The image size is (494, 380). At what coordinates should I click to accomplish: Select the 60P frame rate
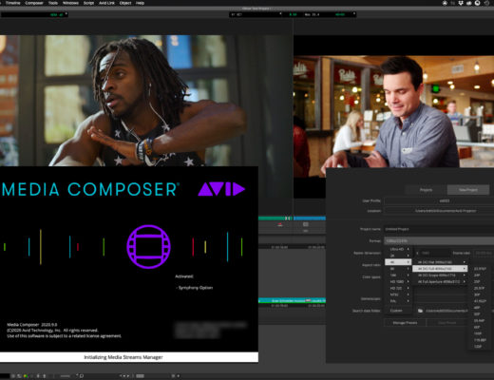coord(480,327)
